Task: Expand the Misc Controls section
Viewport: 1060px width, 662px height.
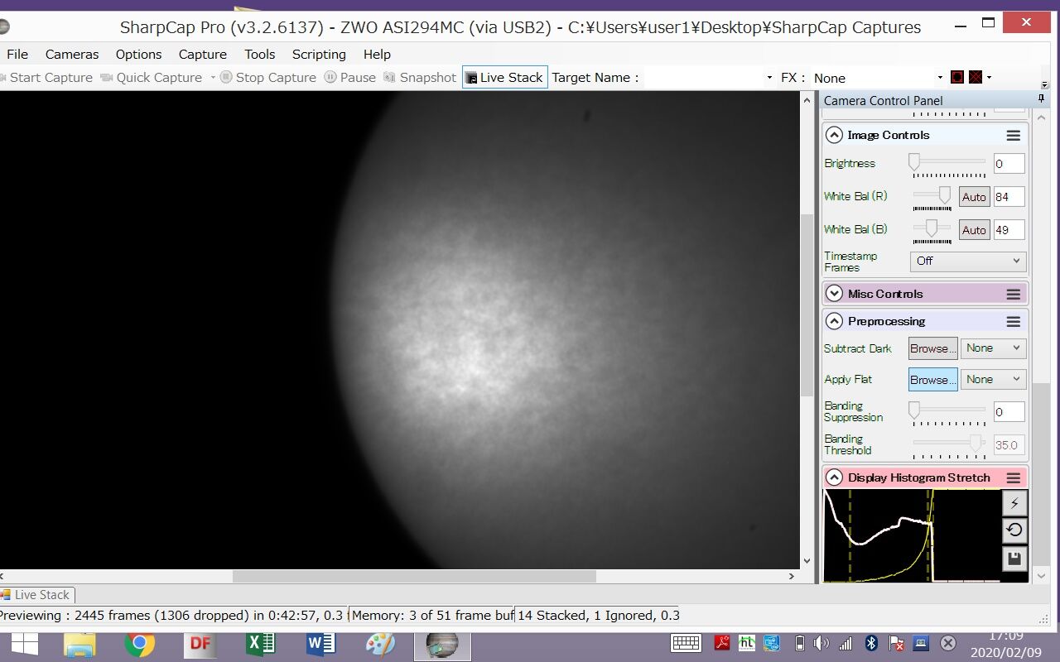Action: (x=834, y=294)
